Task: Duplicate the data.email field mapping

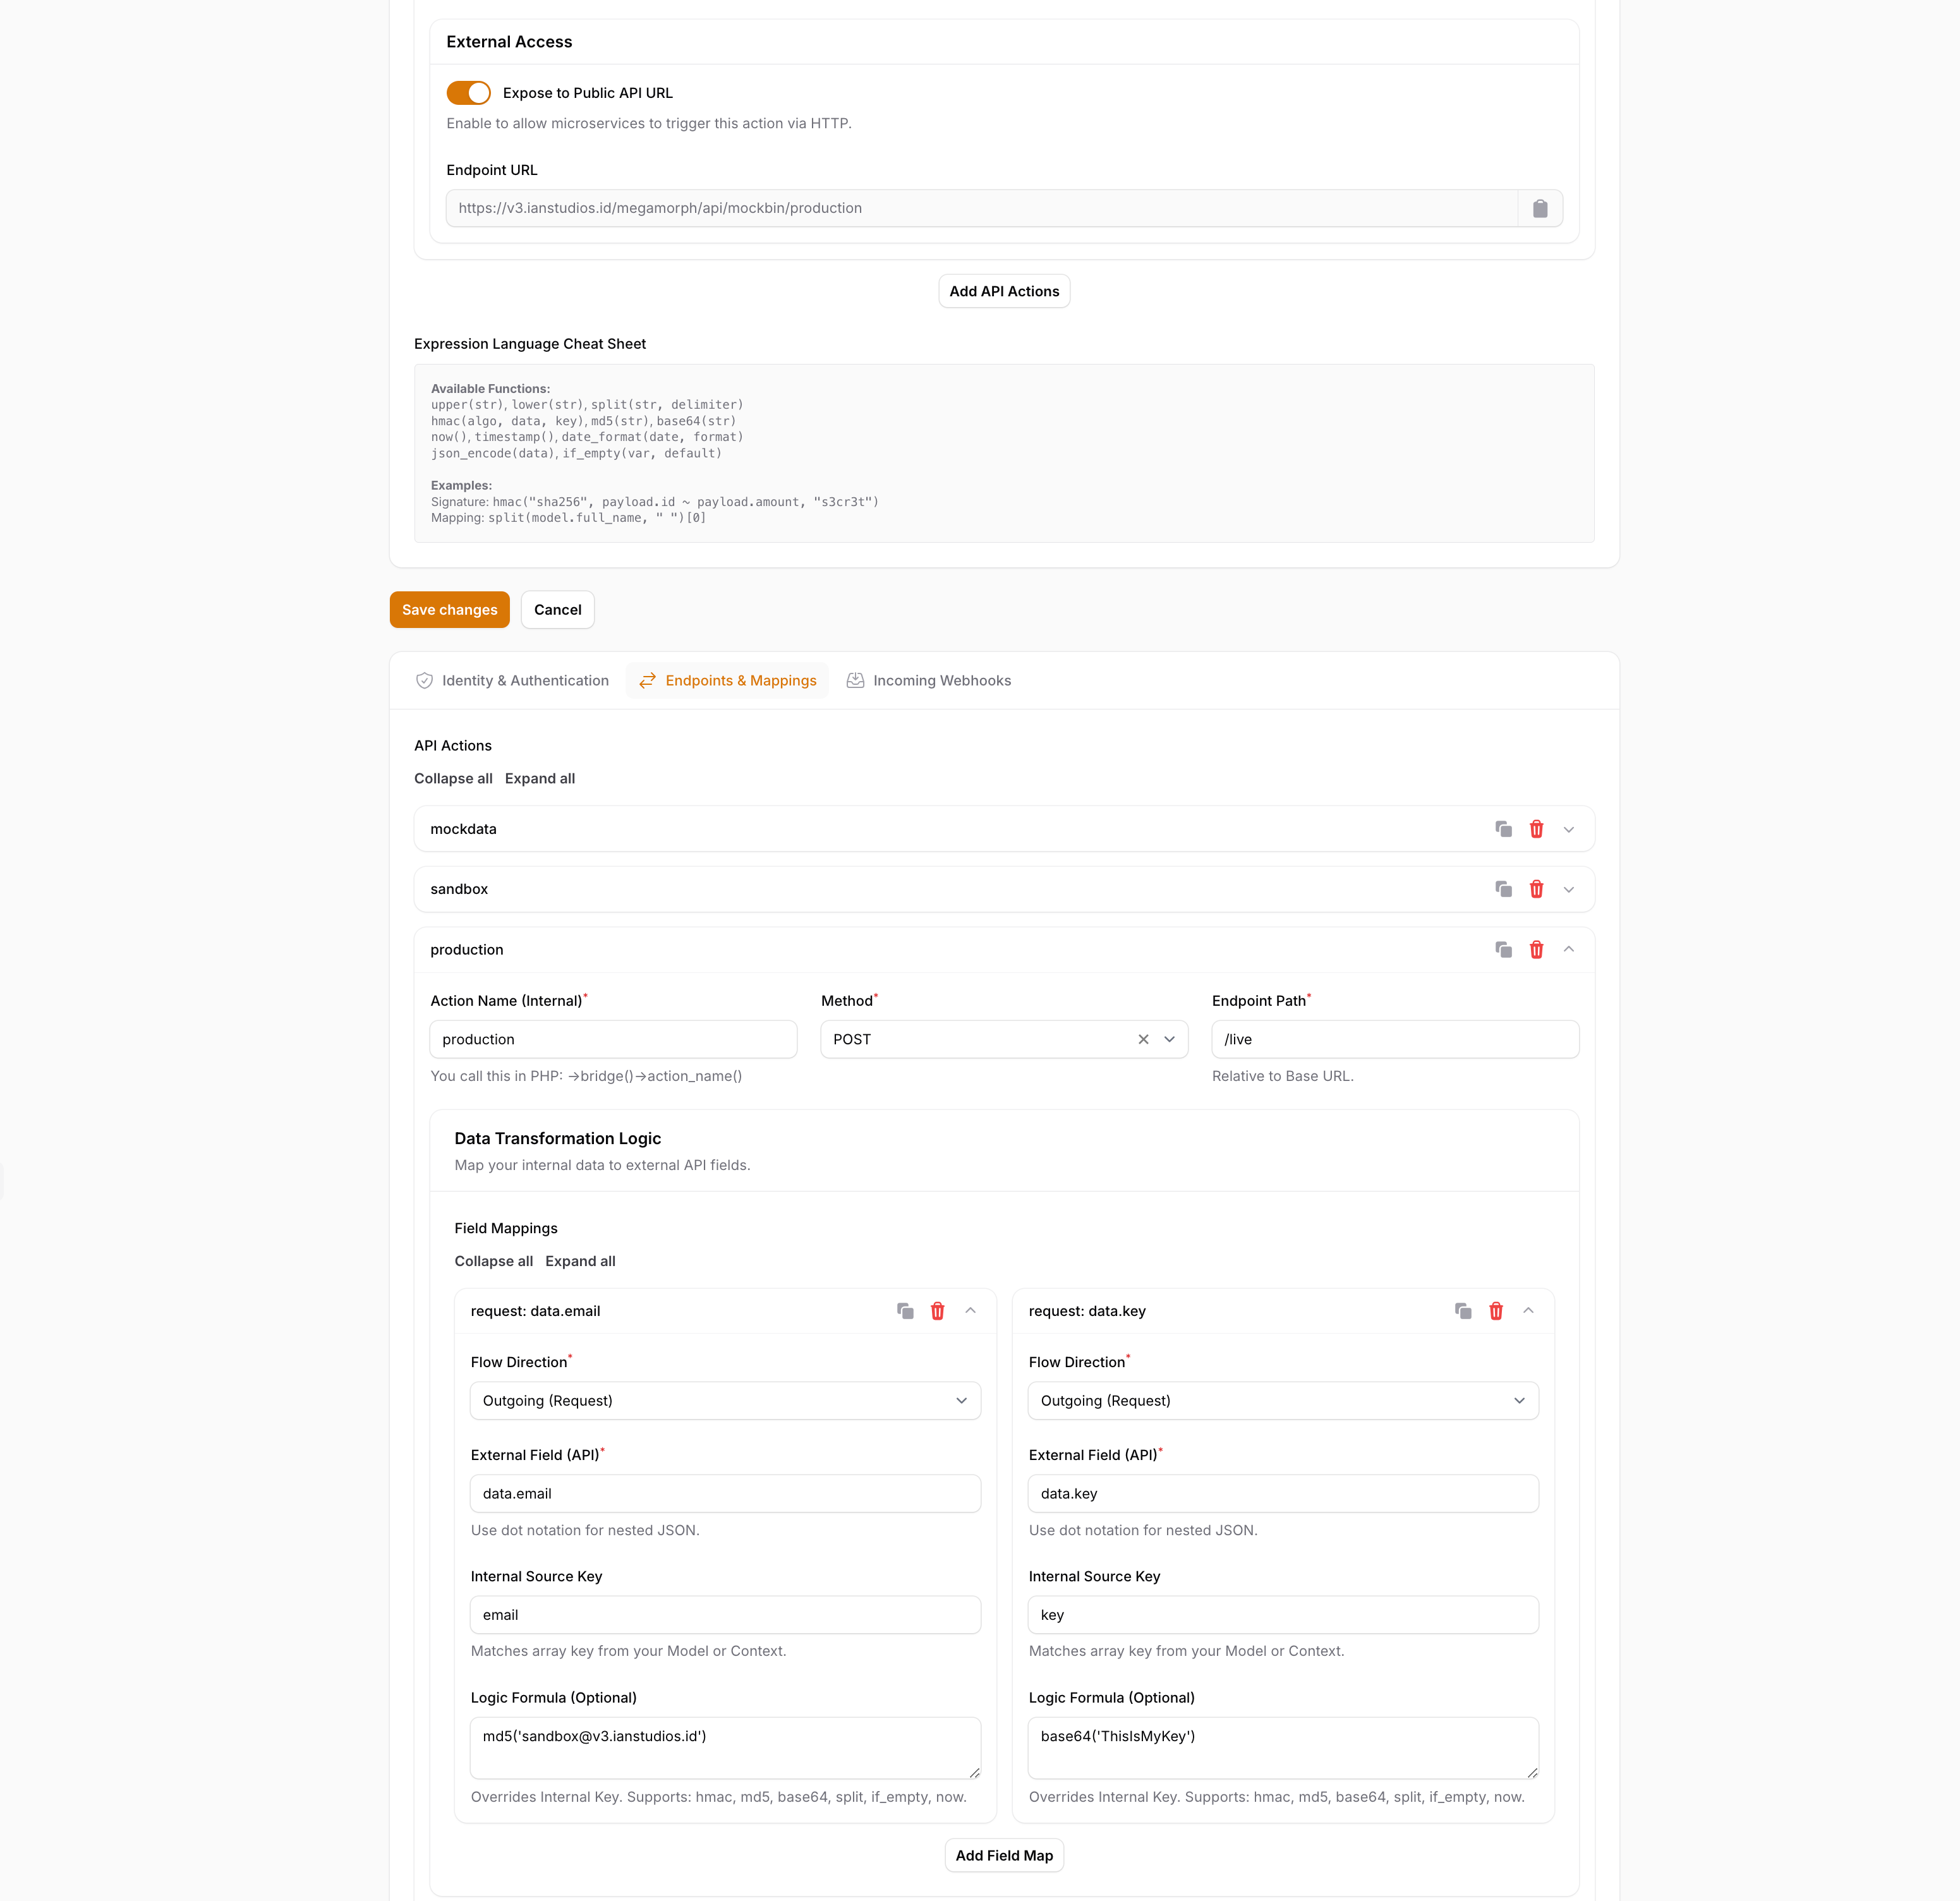Action: click(x=905, y=1310)
